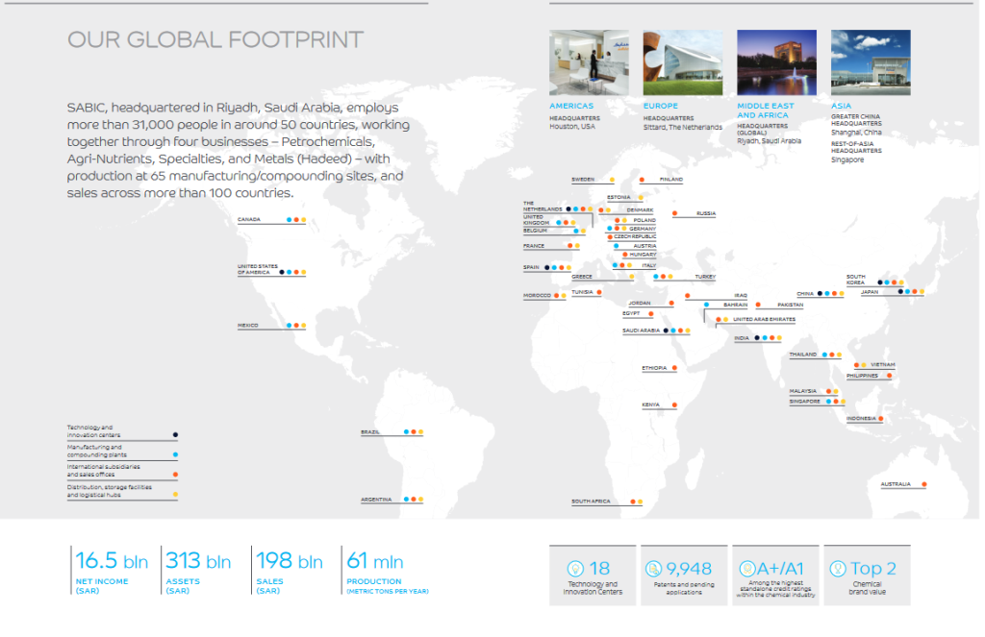Click the patents icon beside 9,948
This screenshot has width=985, height=637.
[653, 569]
